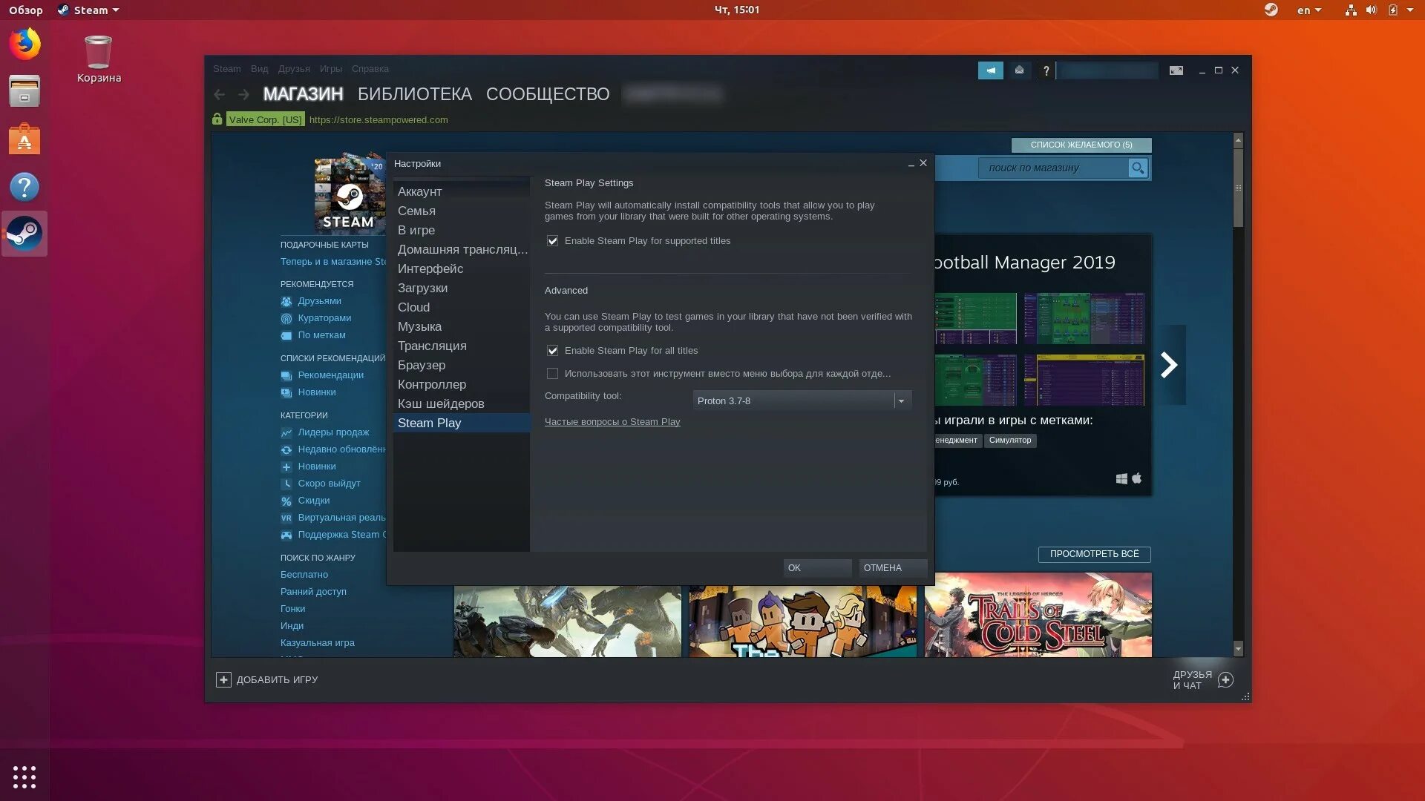Click the Community navigation icon
This screenshot has width=1425, height=801.
coord(547,94)
